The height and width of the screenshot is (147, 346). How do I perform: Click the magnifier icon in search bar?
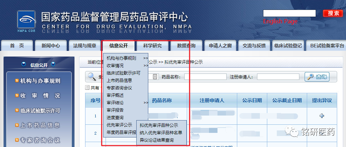click(93, 76)
